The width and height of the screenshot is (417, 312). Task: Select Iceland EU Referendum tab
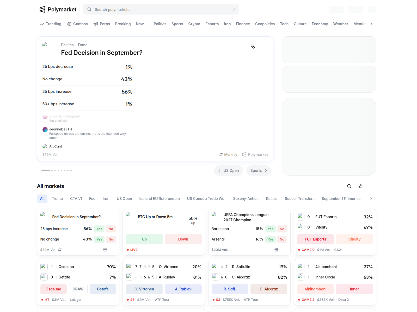(x=160, y=199)
